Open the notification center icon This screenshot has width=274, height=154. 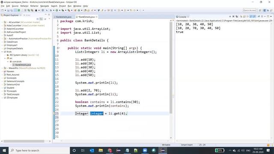(268, 150)
